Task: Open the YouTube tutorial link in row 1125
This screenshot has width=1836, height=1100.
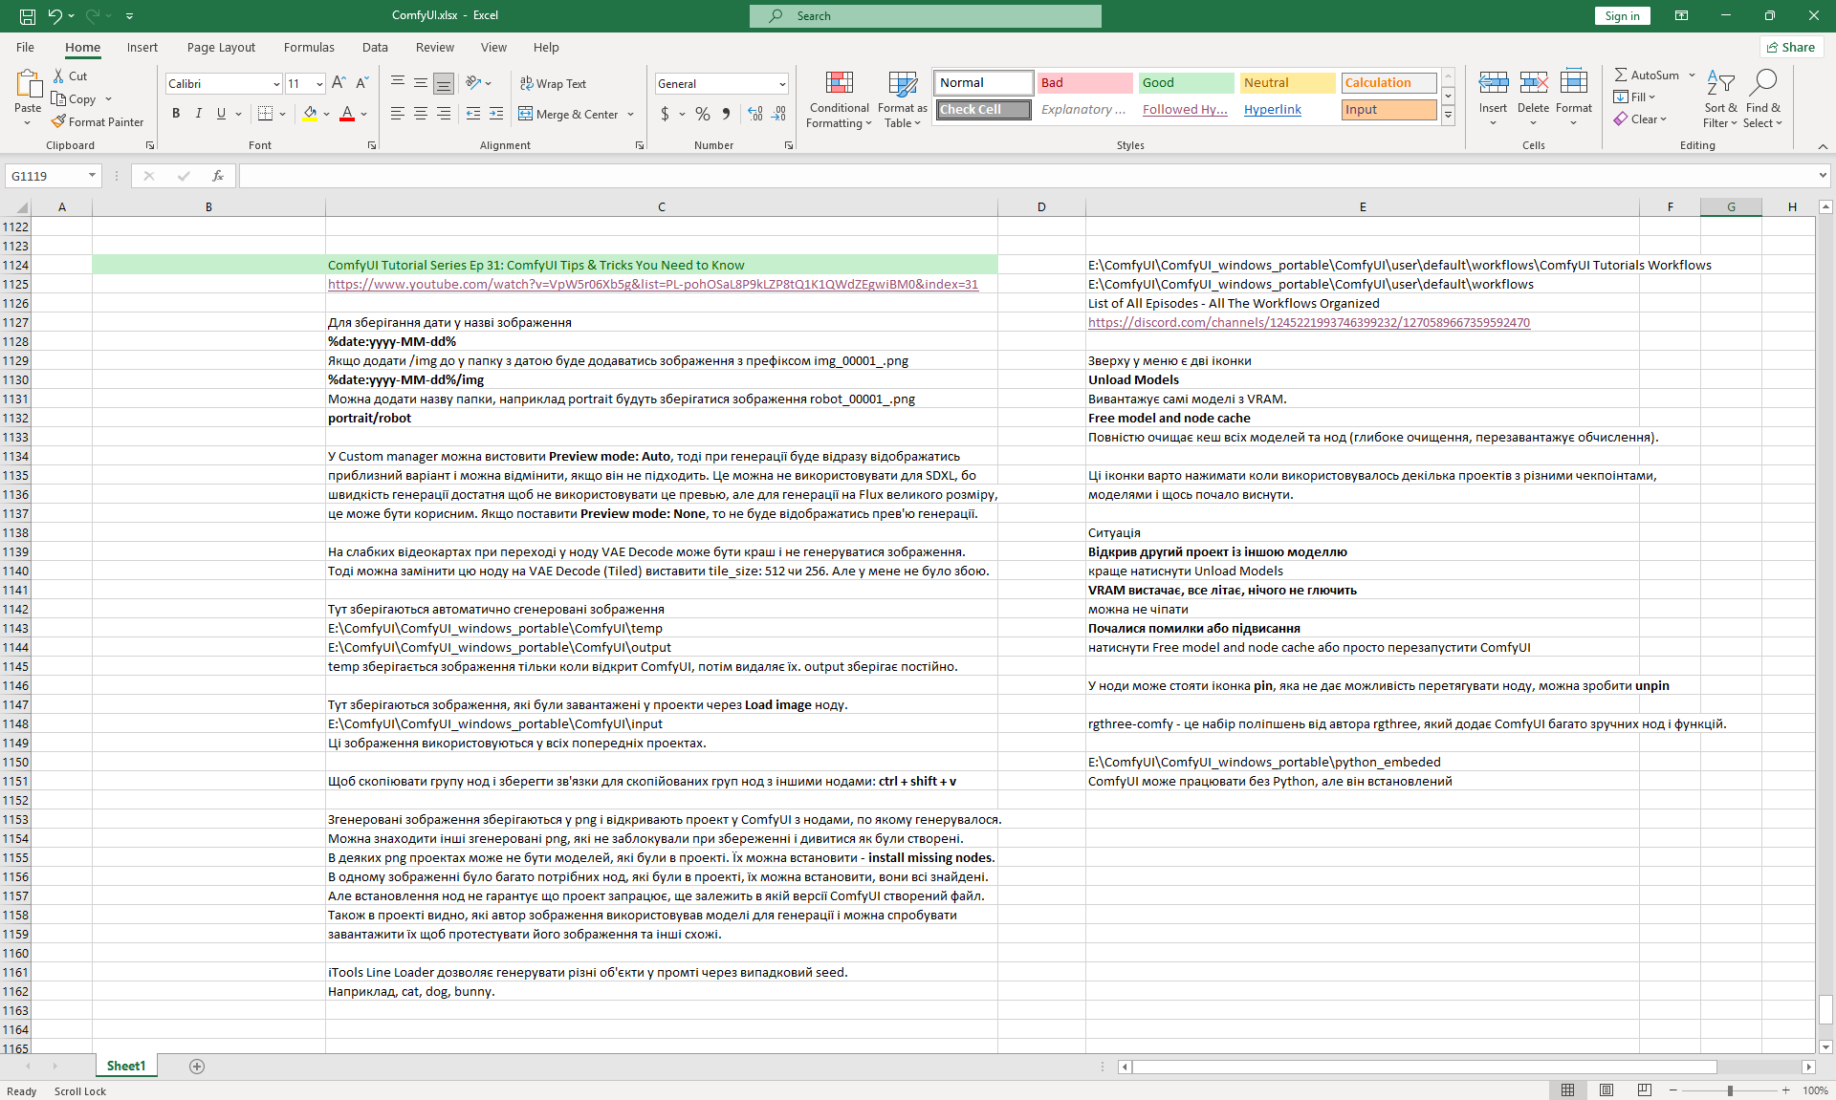Action: (652, 285)
